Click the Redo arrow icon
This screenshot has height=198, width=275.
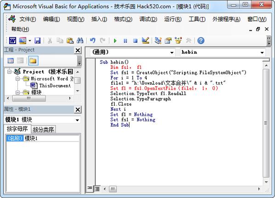[x=102, y=41]
